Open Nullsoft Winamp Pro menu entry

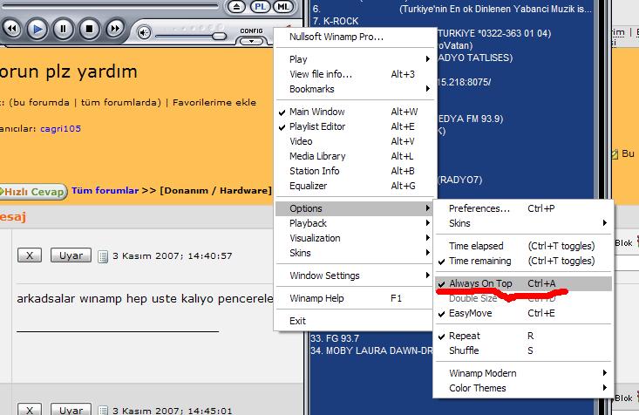pyautogui.click(x=355, y=37)
